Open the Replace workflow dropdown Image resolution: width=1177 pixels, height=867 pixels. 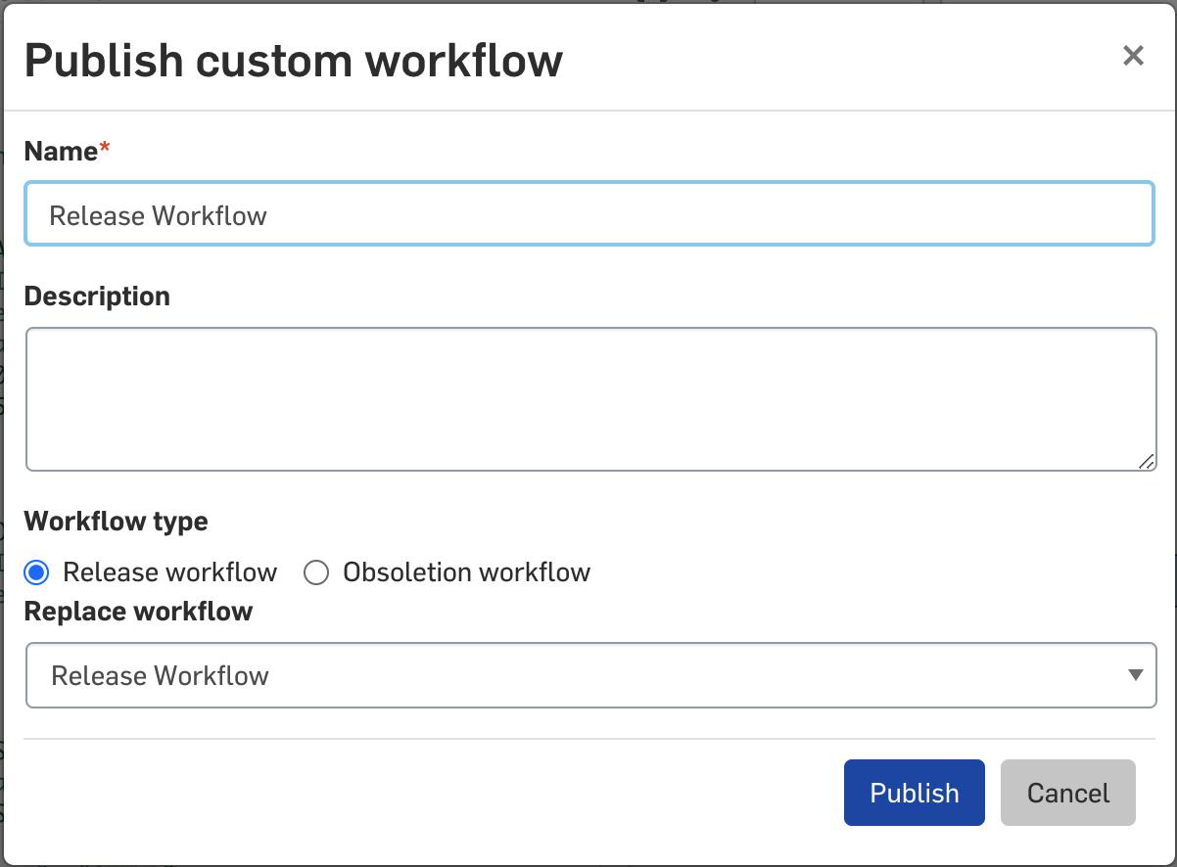[x=589, y=675]
